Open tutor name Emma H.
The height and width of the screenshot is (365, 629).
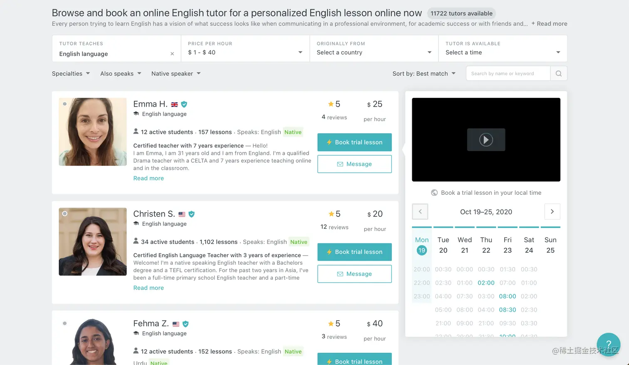pos(150,104)
